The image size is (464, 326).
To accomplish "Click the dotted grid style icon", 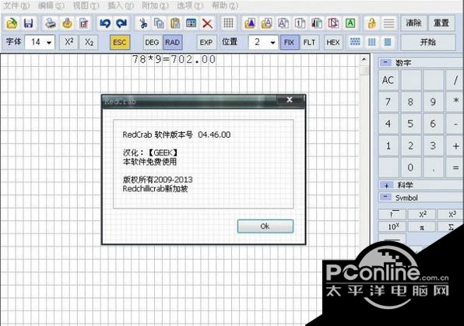I will tap(355, 42).
